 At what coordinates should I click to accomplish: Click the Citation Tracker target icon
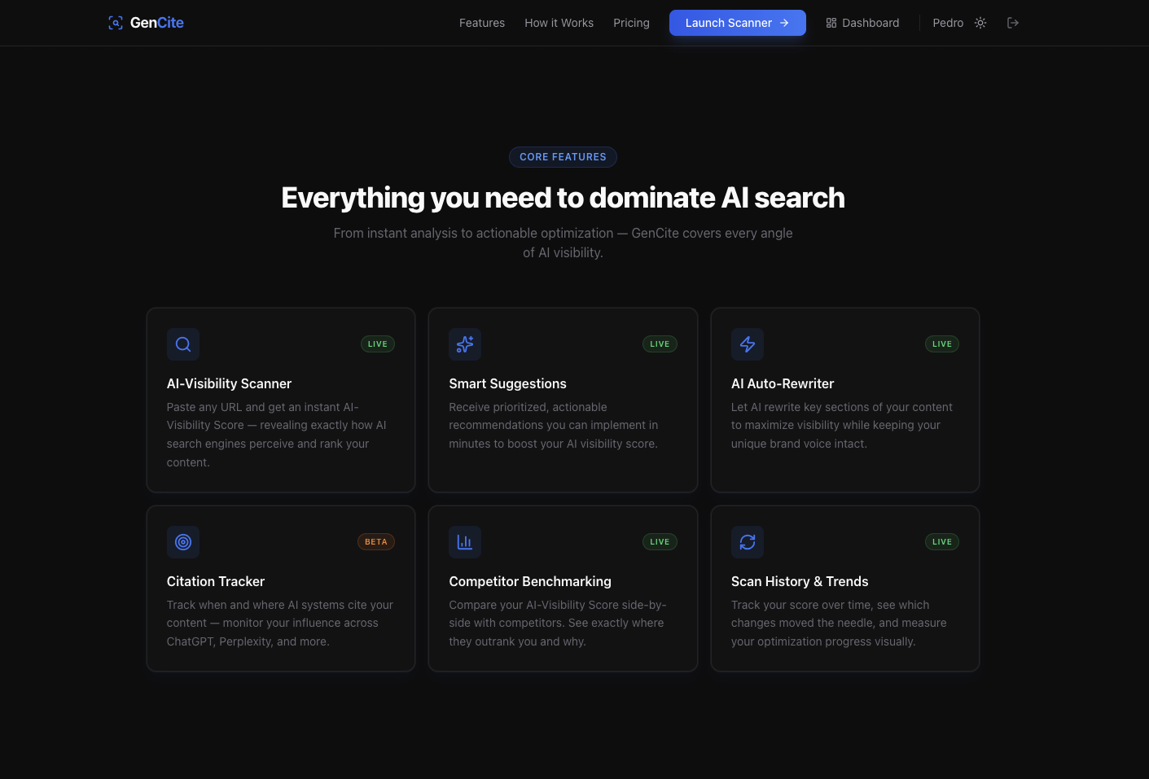[183, 542]
